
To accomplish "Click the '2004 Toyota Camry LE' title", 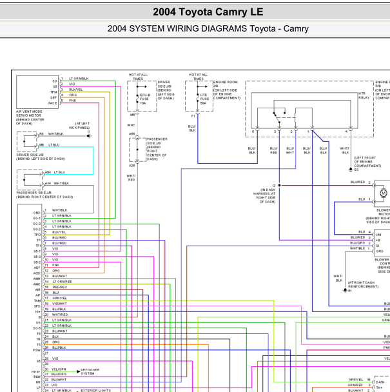I will [x=208, y=12].
